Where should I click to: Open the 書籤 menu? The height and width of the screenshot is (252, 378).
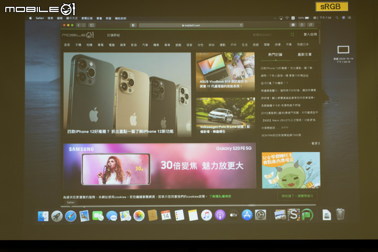(99, 18)
